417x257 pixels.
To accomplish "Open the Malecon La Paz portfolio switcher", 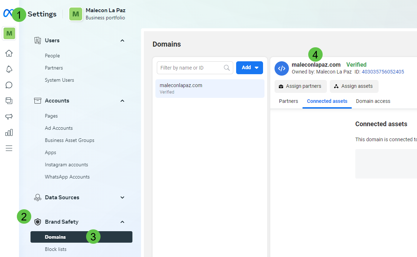I will pyautogui.click(x=97, y=14).
